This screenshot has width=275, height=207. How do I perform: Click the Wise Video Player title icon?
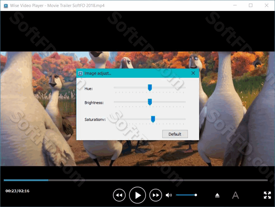click(x=6, y=6)
